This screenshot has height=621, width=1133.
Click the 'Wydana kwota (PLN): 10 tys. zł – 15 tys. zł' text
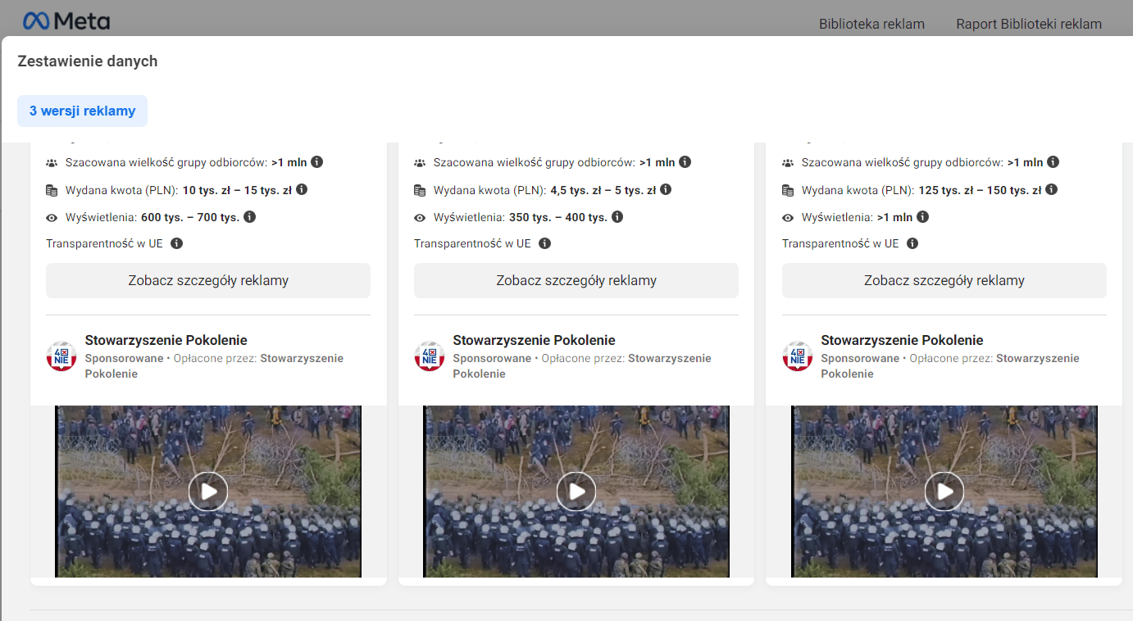coord(179,190)
